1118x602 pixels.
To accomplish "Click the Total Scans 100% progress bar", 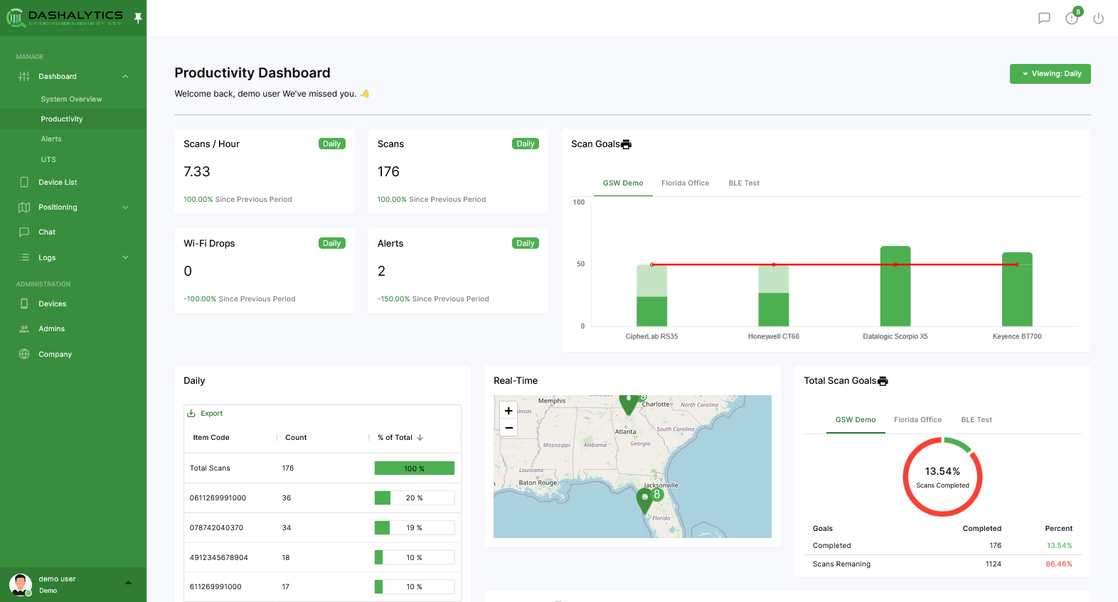I will click(414, 468).
